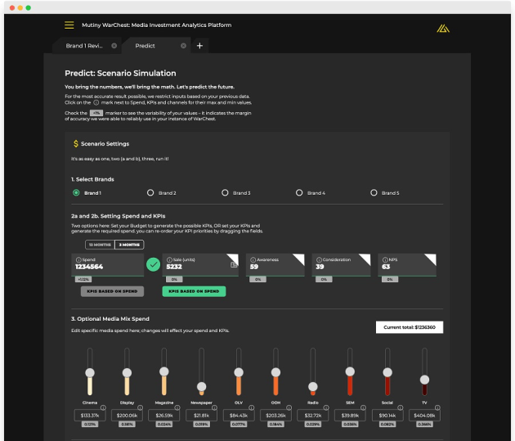Add a new tab with plus icon

click(199, 46)
